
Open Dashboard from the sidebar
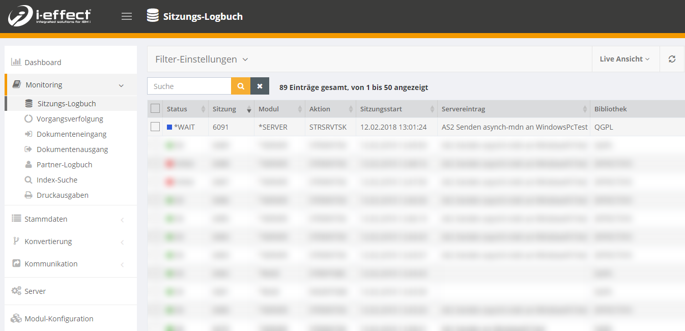[x=43, y=63]
